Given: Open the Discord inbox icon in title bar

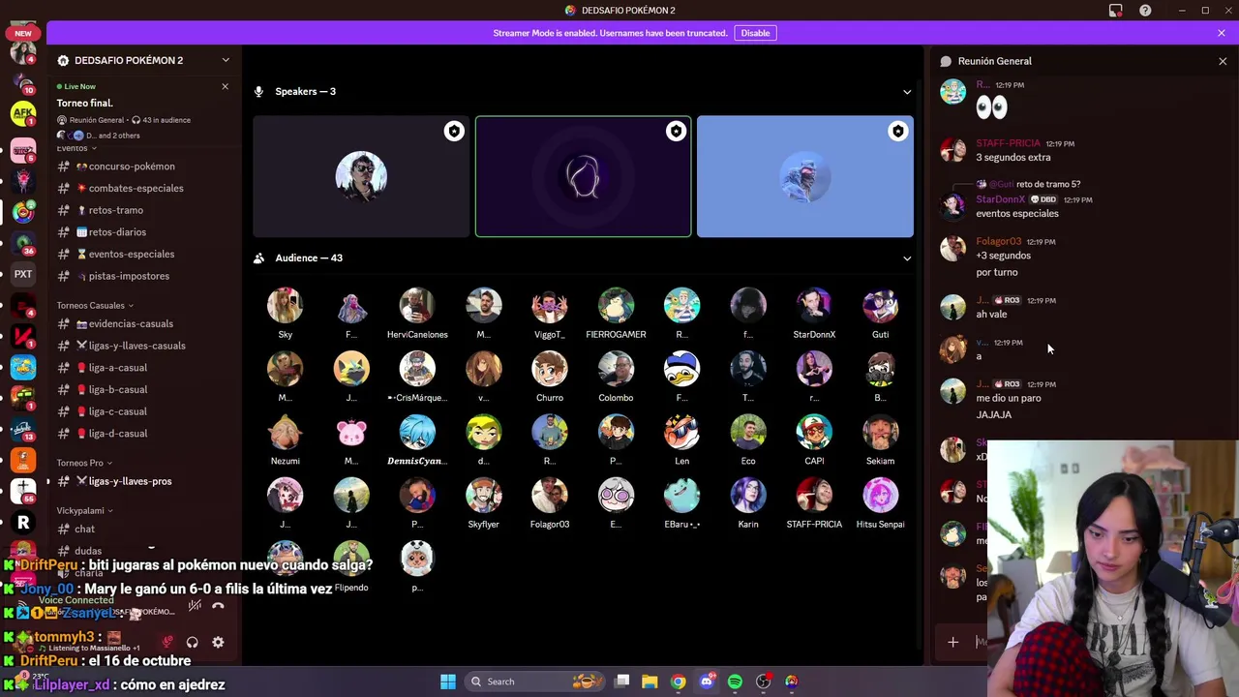Looking at the screenshot, I should (1116, 11).
